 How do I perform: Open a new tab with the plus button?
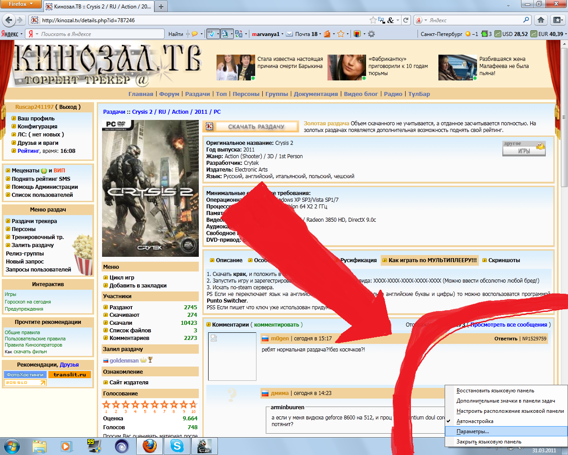161,6
